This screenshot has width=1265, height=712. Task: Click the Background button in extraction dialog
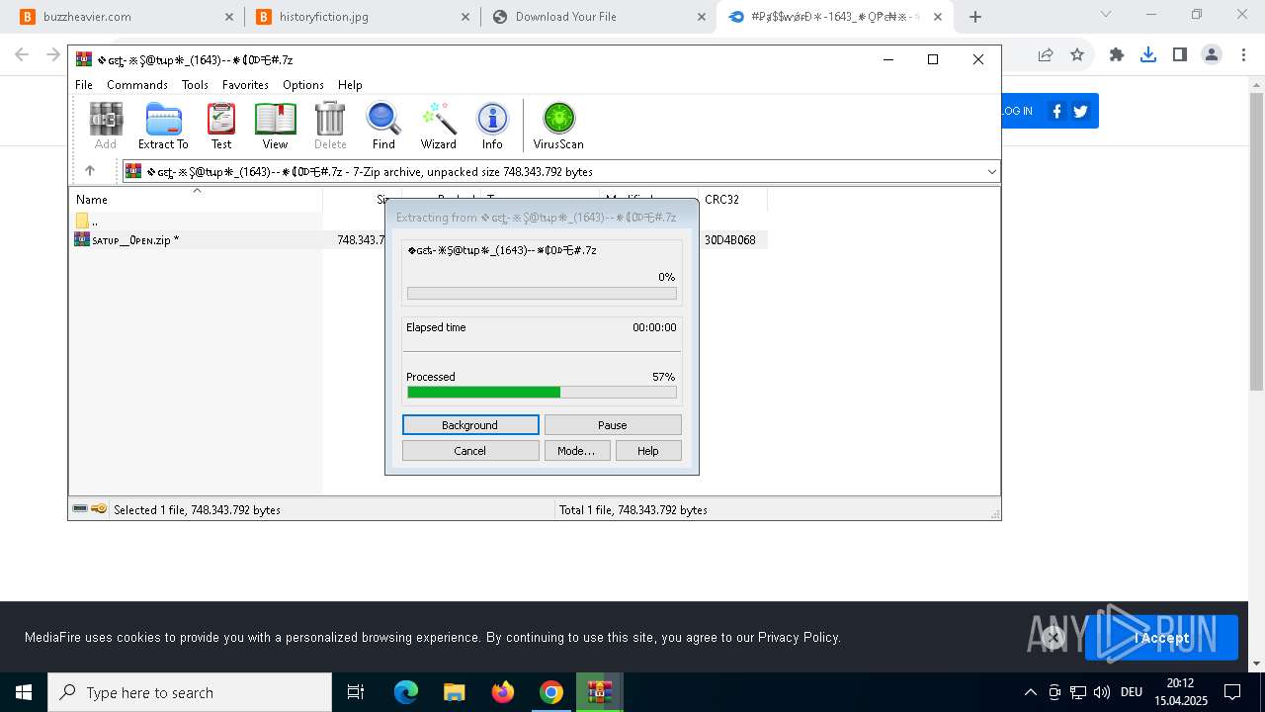coord(470,425)
